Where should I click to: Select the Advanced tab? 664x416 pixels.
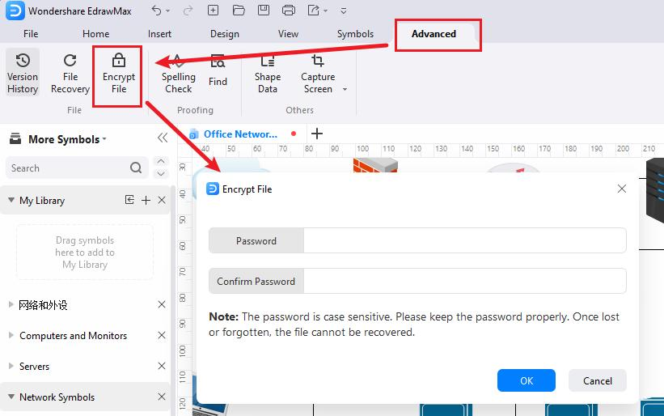point(434,34)
